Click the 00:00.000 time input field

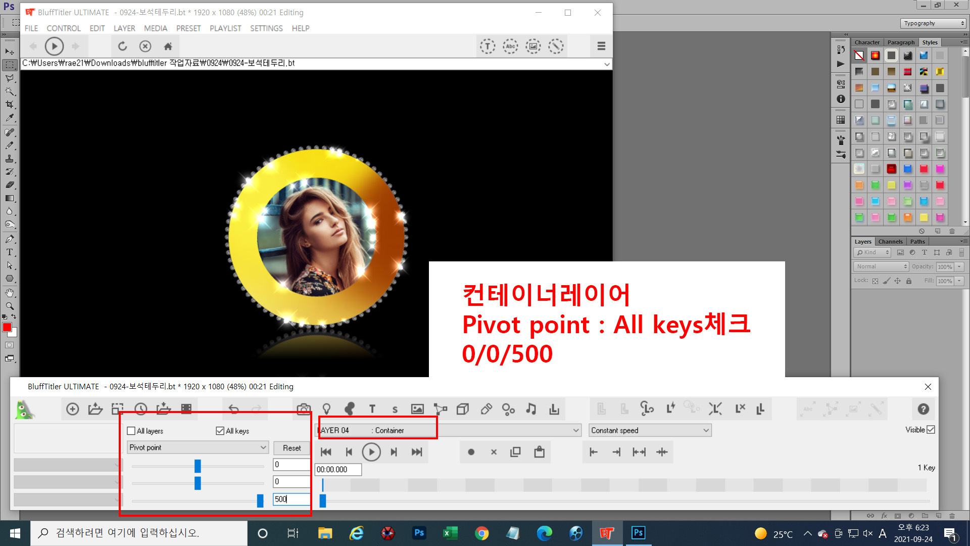point(338,470)
